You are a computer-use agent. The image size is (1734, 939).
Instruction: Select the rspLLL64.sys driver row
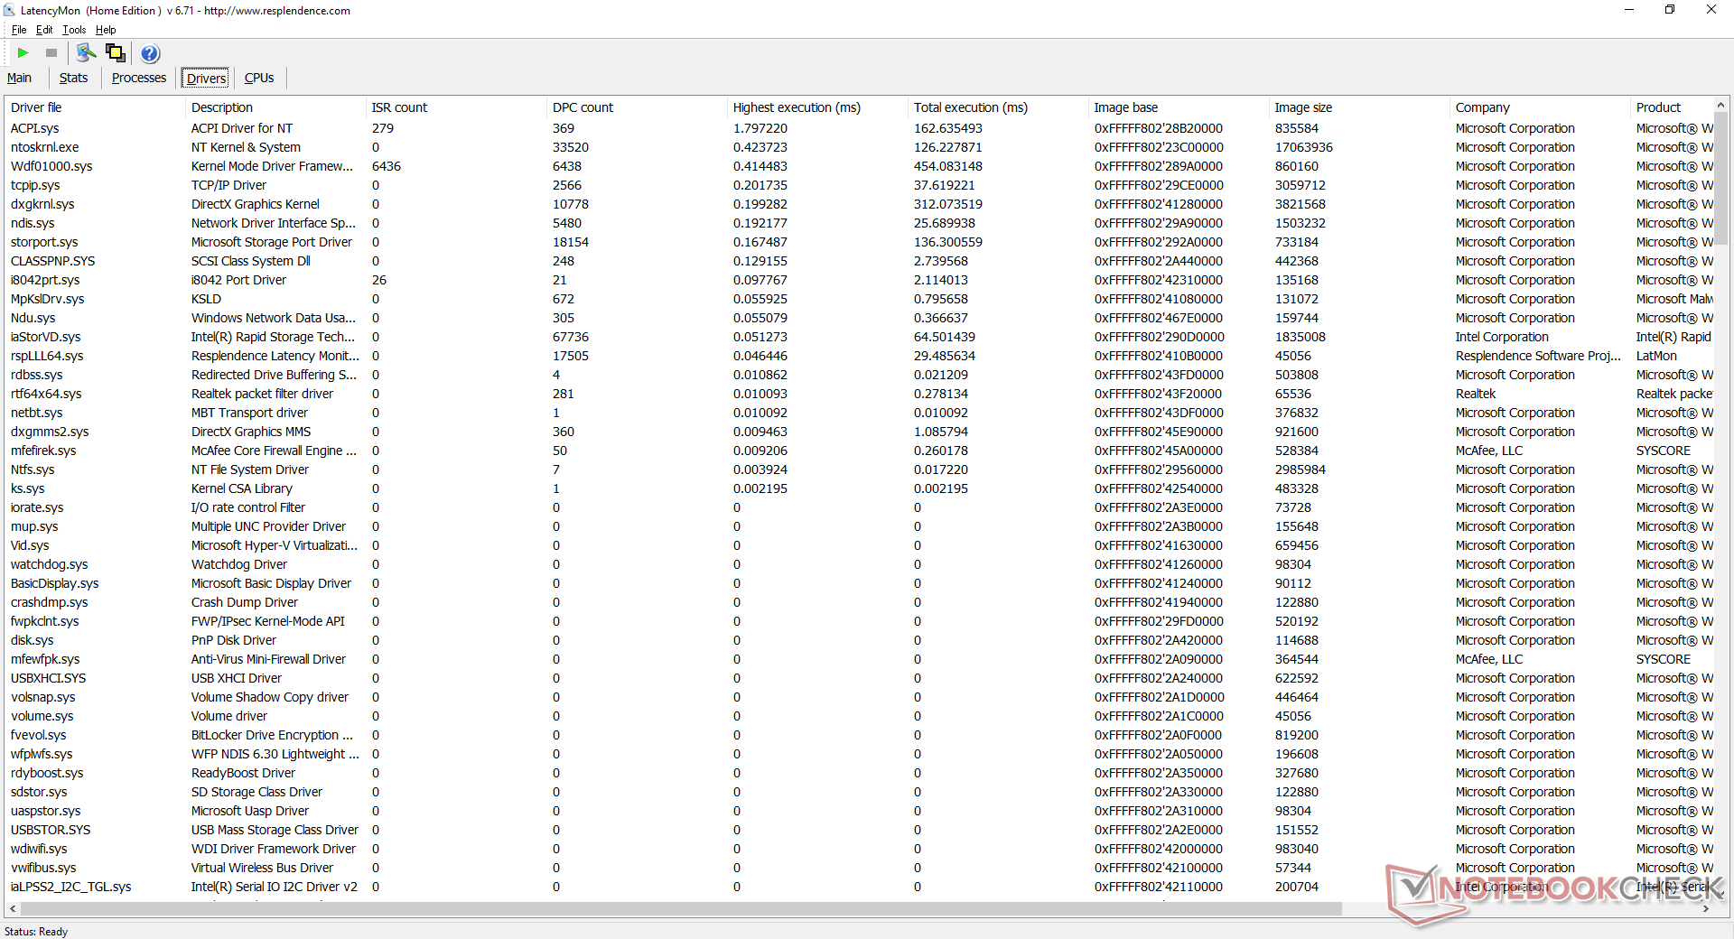[x=859, y=356]
